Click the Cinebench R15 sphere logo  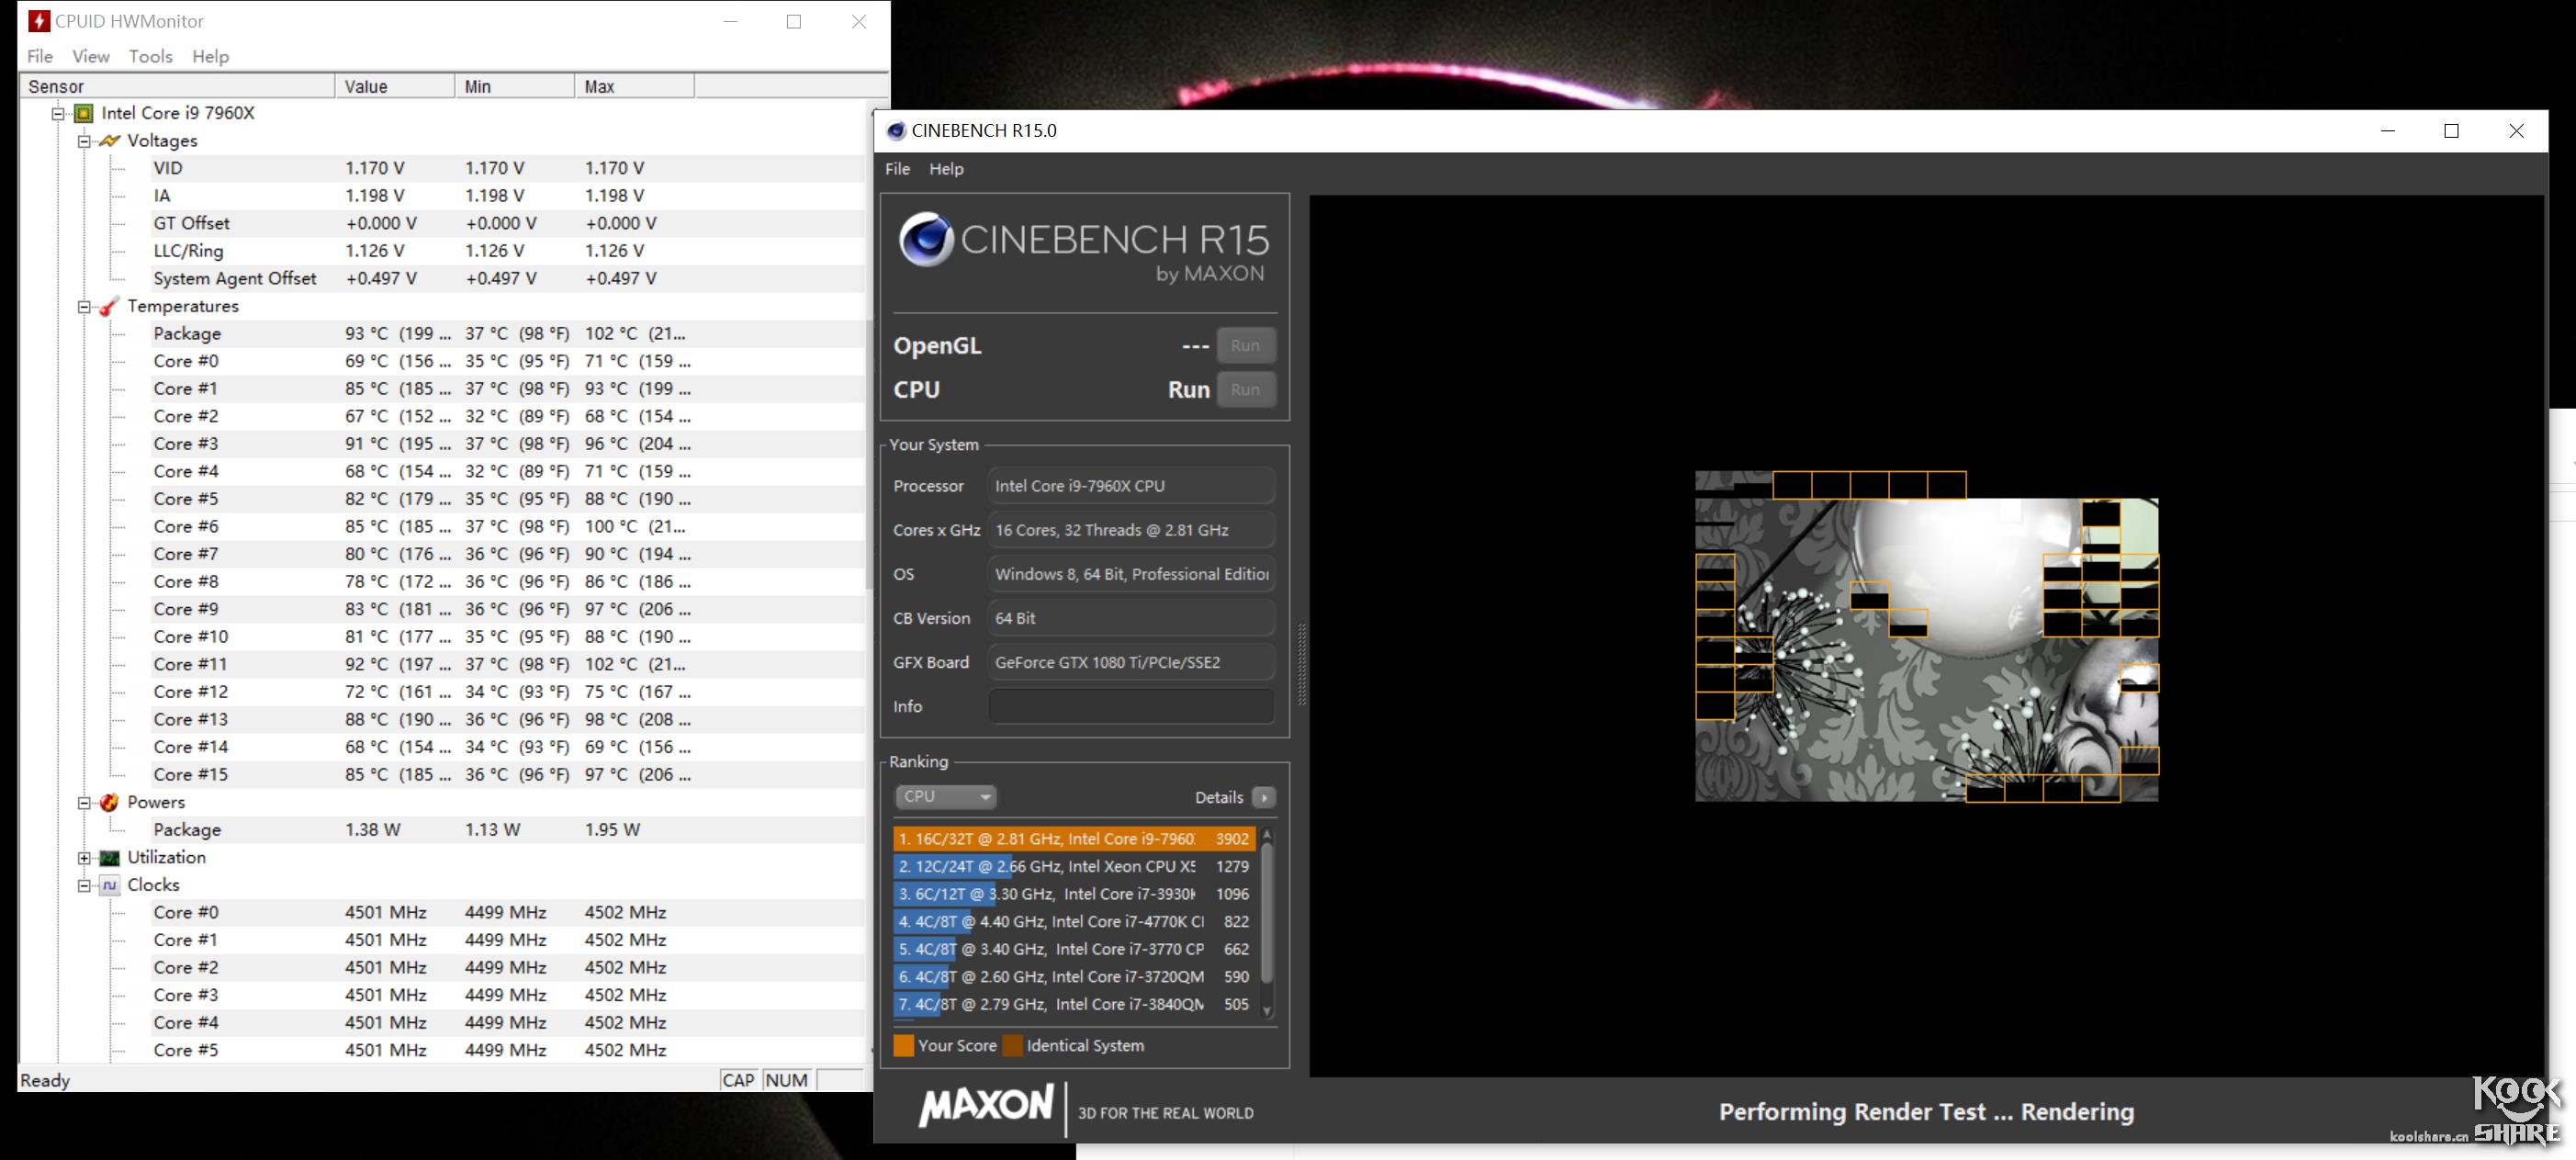coord(925,239)
